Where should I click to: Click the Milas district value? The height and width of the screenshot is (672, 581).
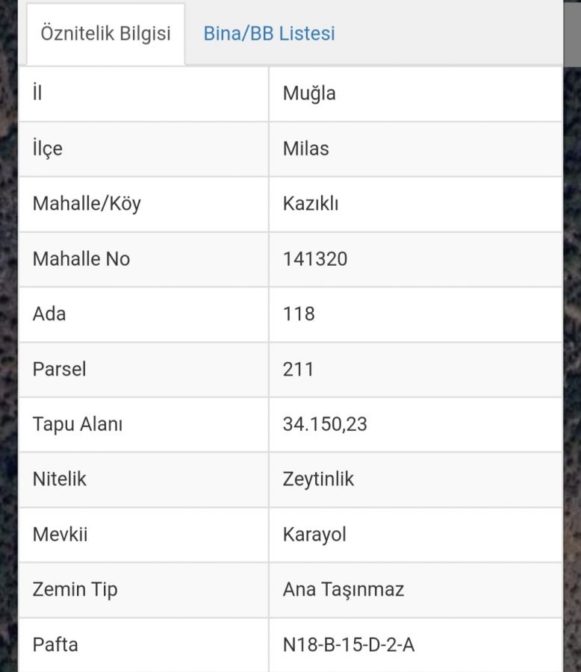305,149
